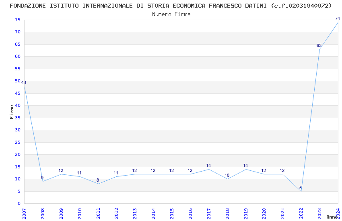The height and width of the screenshot is (221, 342).
Task: Click the y-axis tick value 60
Action: coord(18,56)
